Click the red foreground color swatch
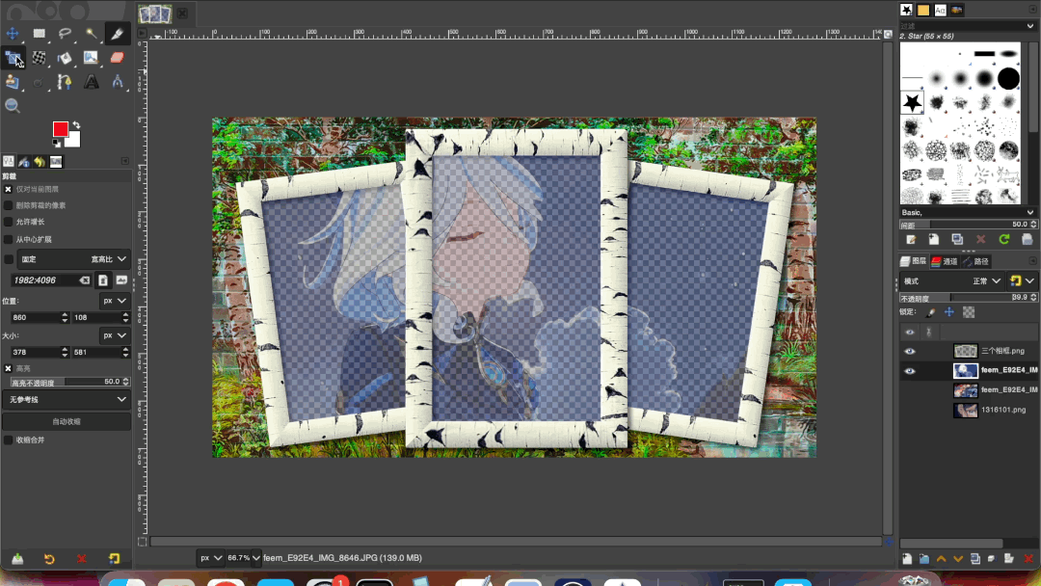This screenshot has height=586, width=1041. click(x=60, y=129)
